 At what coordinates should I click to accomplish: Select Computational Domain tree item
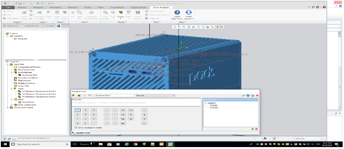29,67
